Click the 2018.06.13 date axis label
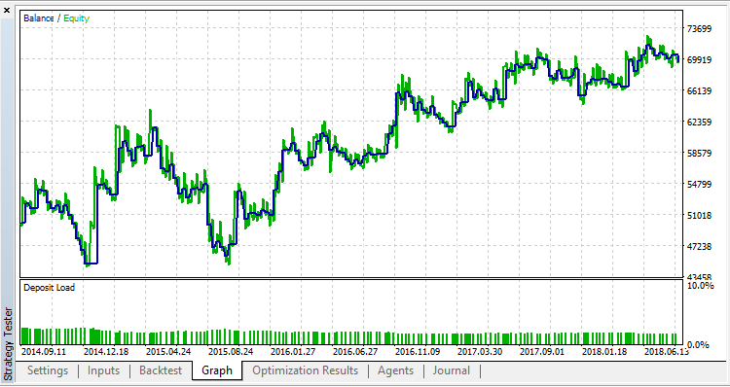 667,352
